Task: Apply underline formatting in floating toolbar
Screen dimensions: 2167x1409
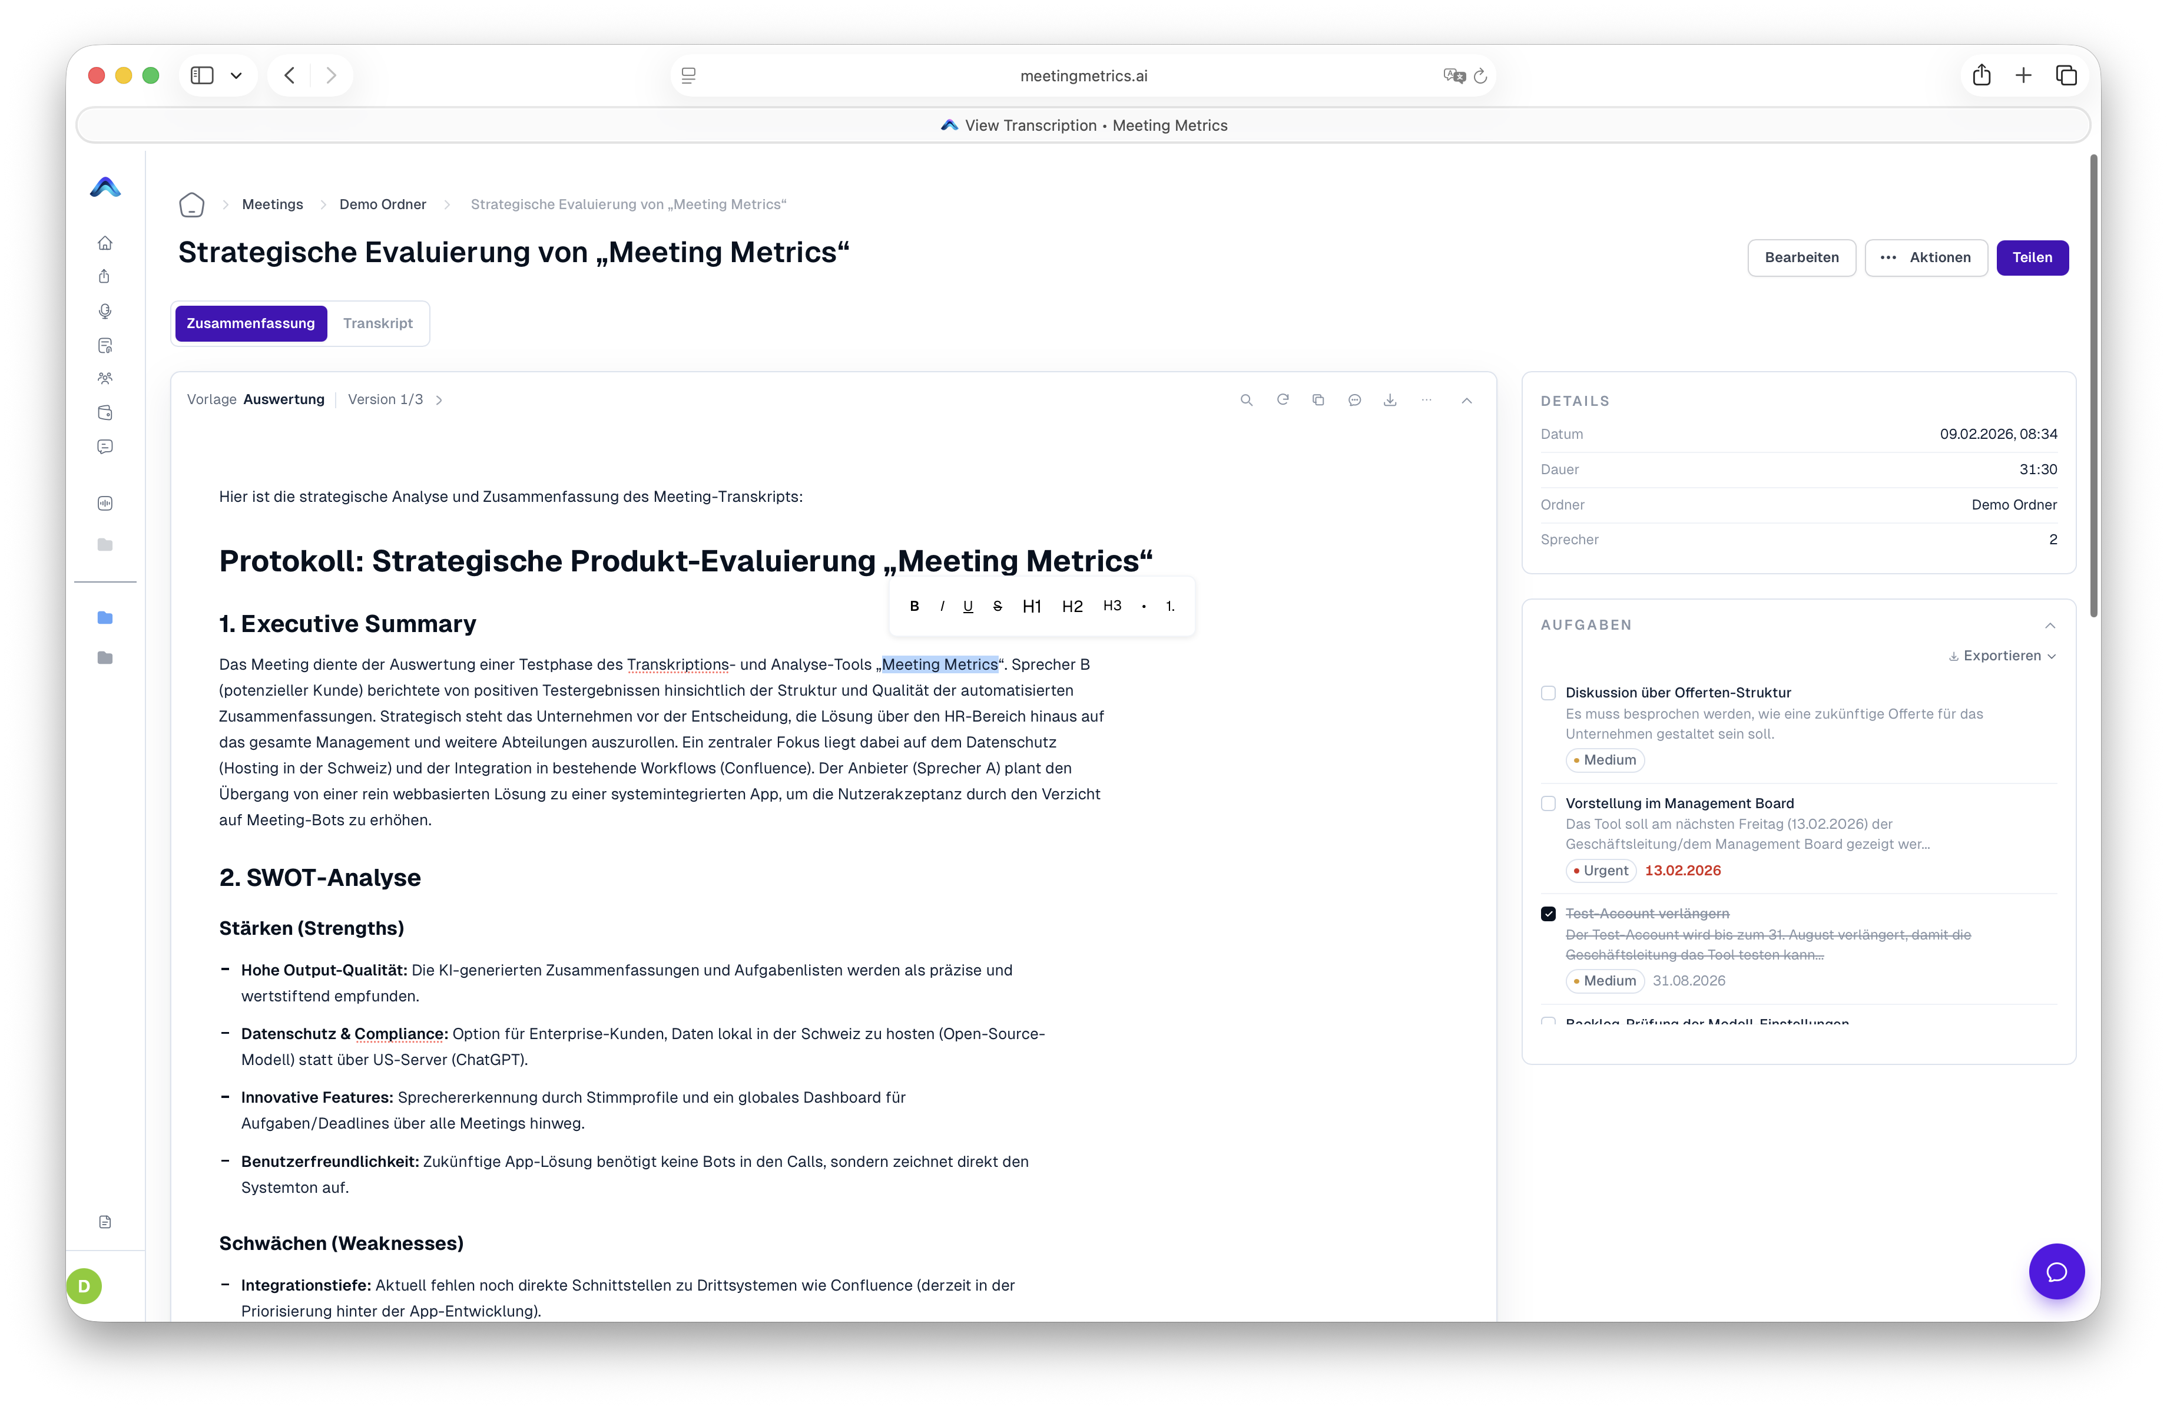Action: coord(968,607)
